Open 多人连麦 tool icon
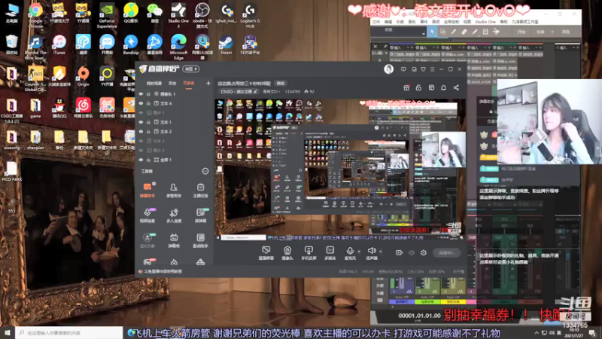Image resolution: width=602 pixels, height=339 pixels. click(x=174, y=215)
